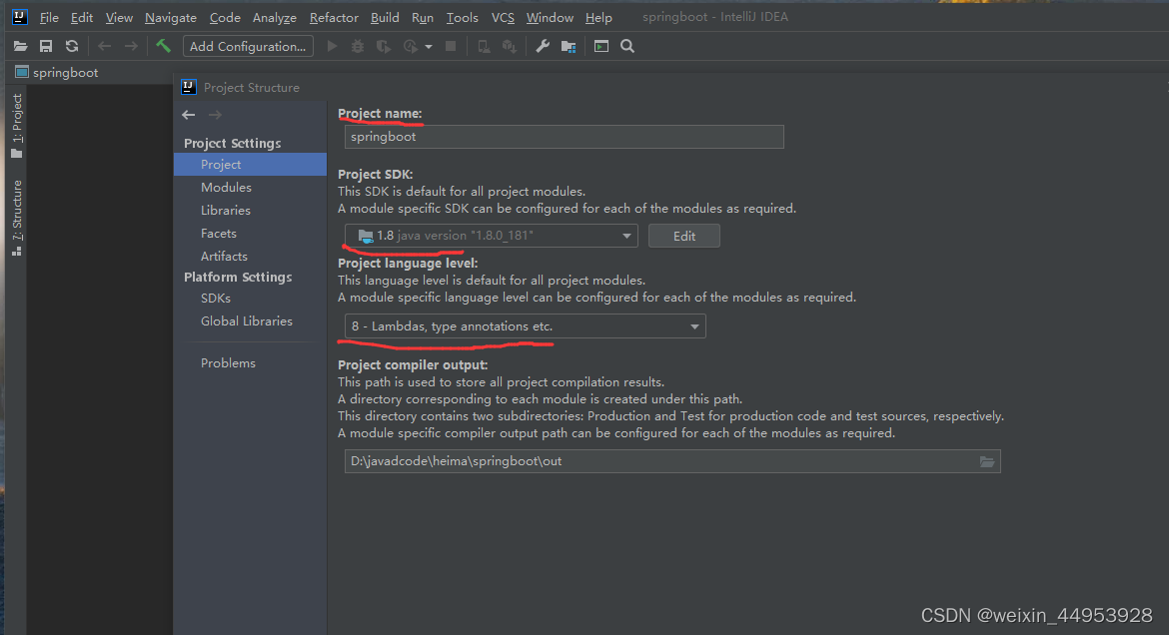Click the Run Anything terminal icon
This screenshot has height=635, width=1169.
[600, 46]
